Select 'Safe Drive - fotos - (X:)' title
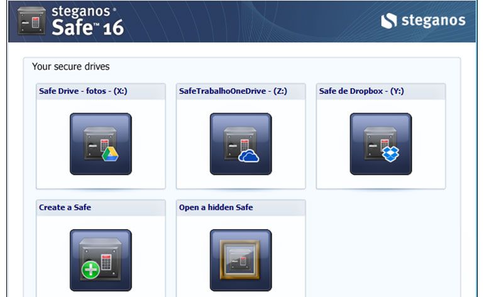The height and width of the screenshot is (297, 484). (83, 91)
